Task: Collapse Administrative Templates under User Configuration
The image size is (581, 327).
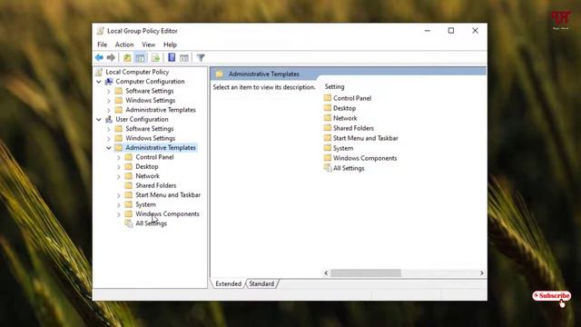Action: 109,148
